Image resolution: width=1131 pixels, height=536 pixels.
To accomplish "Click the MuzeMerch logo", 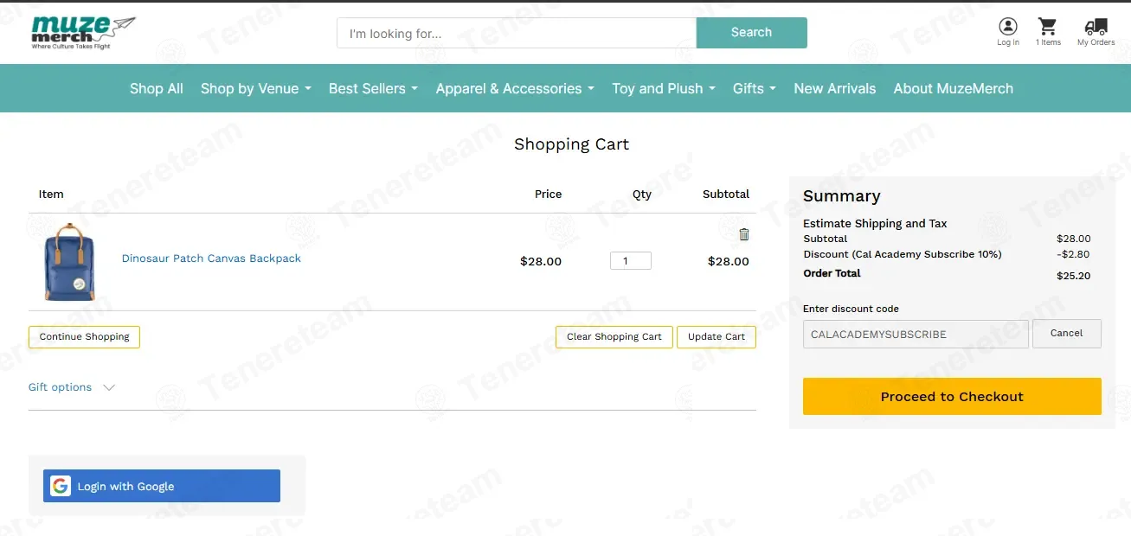I will click(84, 33).
